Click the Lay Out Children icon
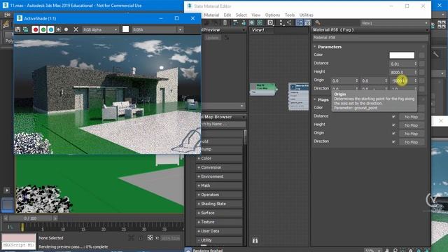Screen dimensions: 448x252 tap(289, 22)
